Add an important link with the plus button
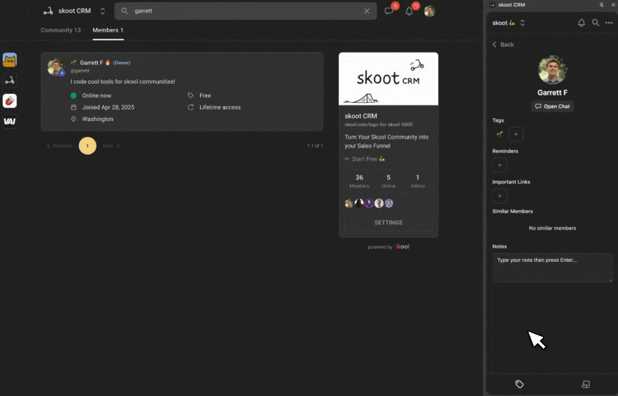The width and height of the screenshot is (618, 396). [x=500, y=196]
